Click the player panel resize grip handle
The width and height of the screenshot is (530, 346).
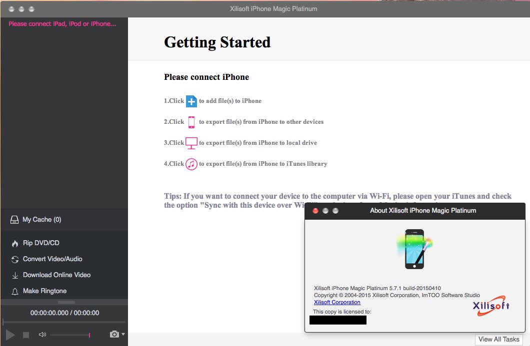[66, 302]
